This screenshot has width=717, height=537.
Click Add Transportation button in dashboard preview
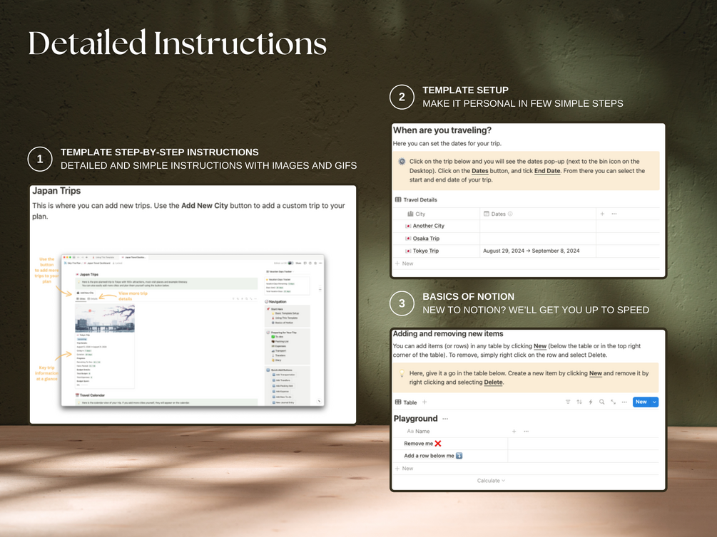point(283,375)
